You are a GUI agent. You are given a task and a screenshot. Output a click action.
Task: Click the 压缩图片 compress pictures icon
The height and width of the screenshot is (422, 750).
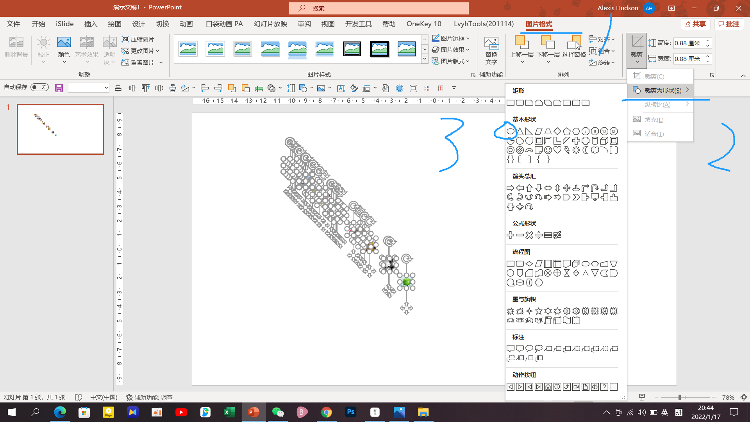[125, 39]
